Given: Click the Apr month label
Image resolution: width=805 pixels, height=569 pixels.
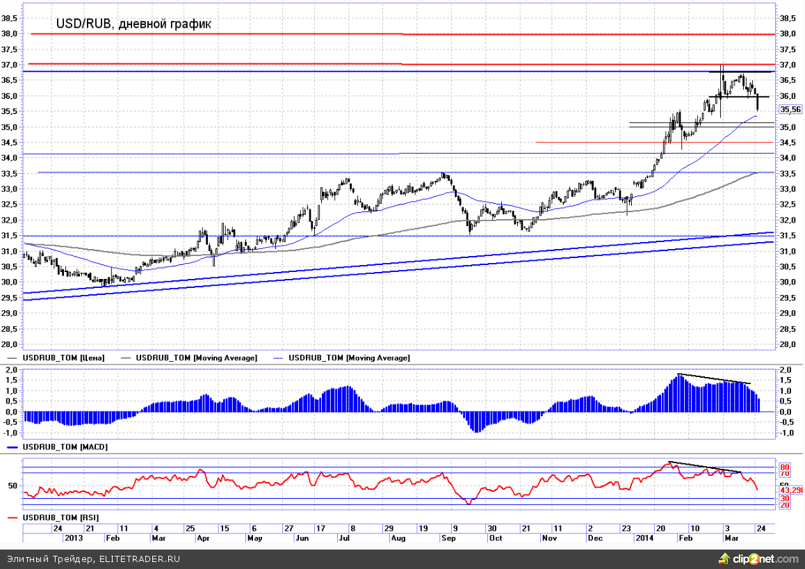Looking at the screenshot, I should pos(203,538).
